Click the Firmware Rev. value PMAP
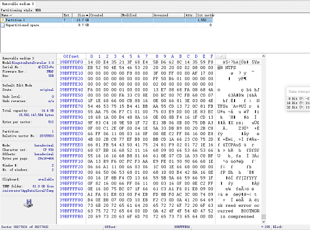Image resolution: width=310 pixels, height=230 pixels. tap(50, 71)
